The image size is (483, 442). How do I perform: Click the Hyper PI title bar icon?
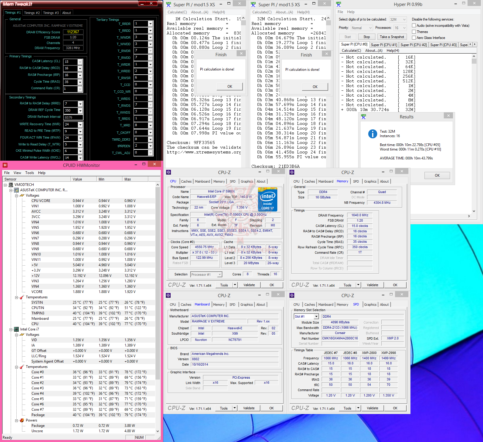tap(339, 4)
